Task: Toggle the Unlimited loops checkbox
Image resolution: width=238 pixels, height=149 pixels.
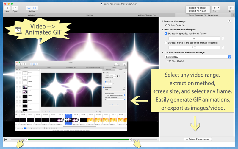Action: coord(105,82)
